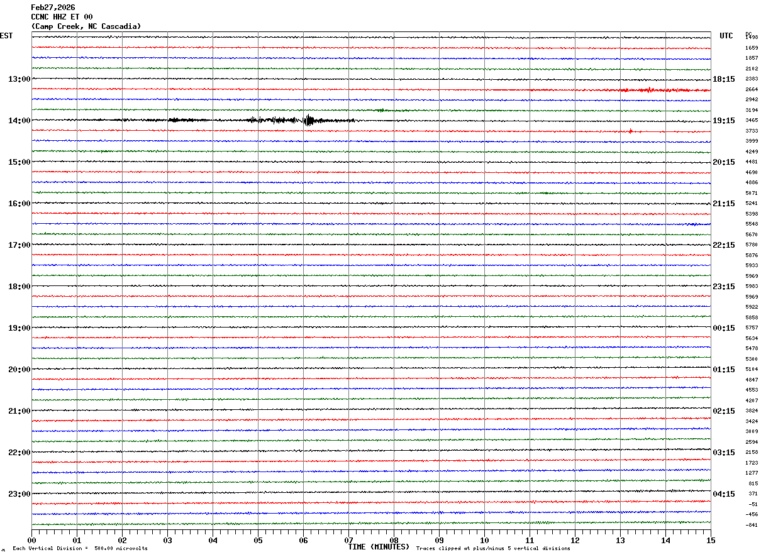
Task: Click the large seismic burst on the 14:00 trace
Action: pyautogui.click(x=308, y=120)
